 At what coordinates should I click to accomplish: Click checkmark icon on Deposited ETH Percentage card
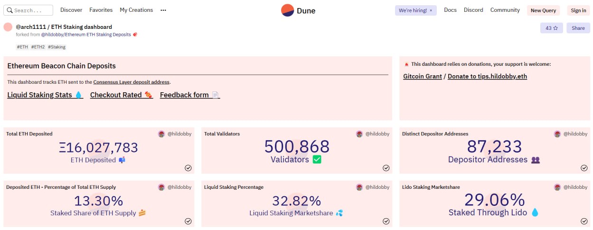tap(188, 221)
